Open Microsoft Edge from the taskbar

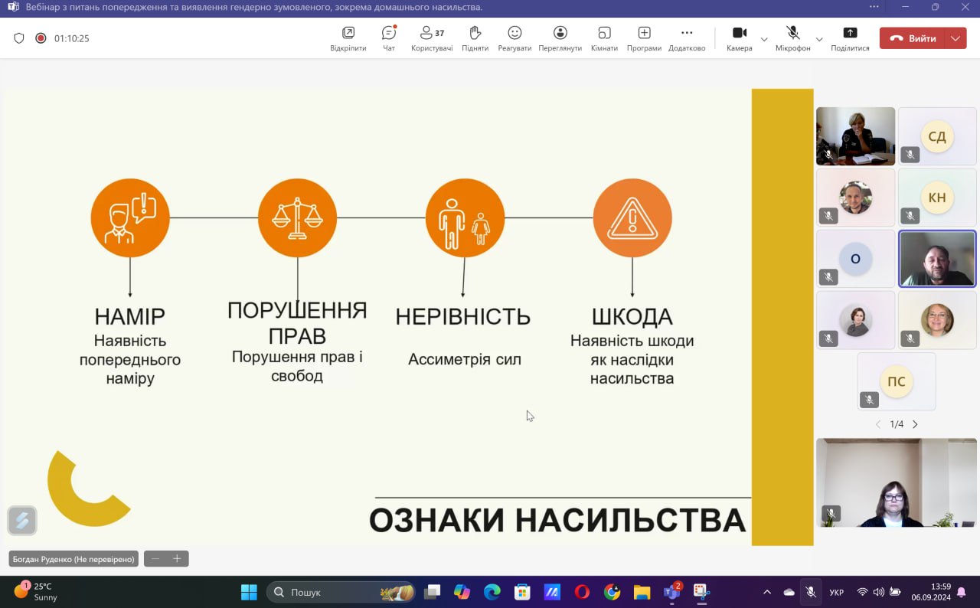492,592
